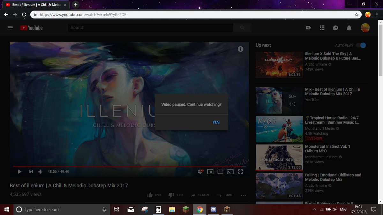Open Calculator from the taskbar

(x=158, y=210)
